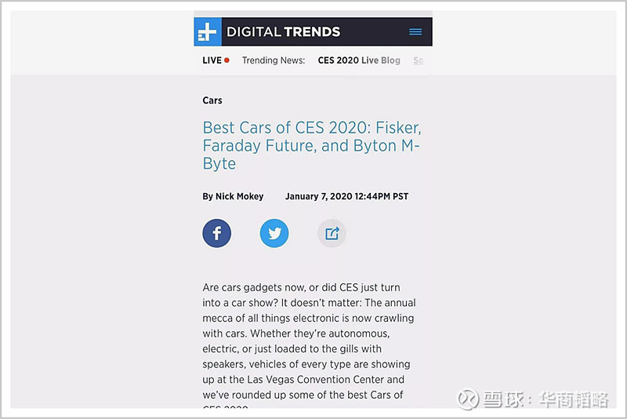627x419 pixels.
Task: Click the Best Cars of CES 2020 headline
Action: 312,145
